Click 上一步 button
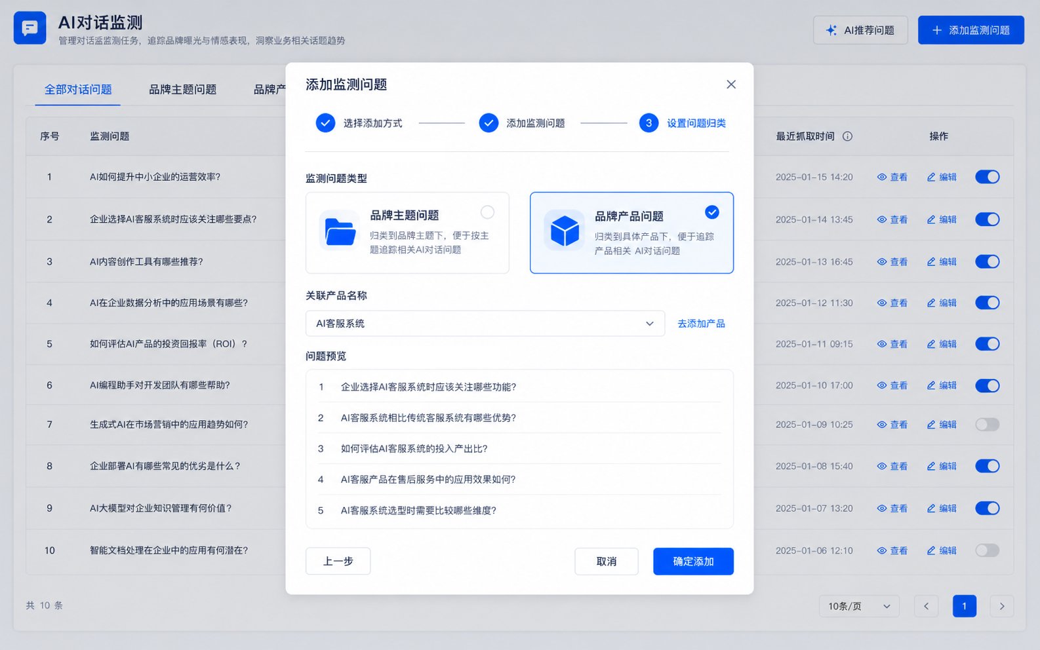This screenshot has height=650, width=1040. (x=338, y=562)
